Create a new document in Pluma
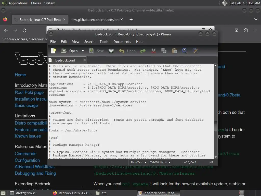This screenshot has height=196, width=261. point(54,51)
